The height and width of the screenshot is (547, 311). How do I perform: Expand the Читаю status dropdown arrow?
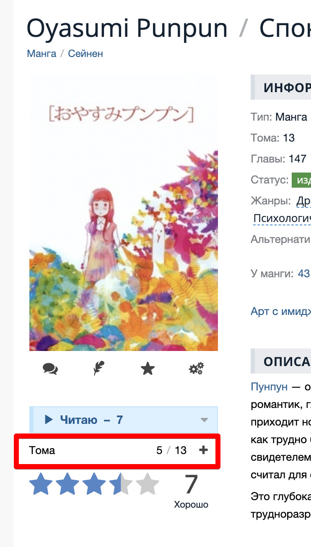point(204,420)
